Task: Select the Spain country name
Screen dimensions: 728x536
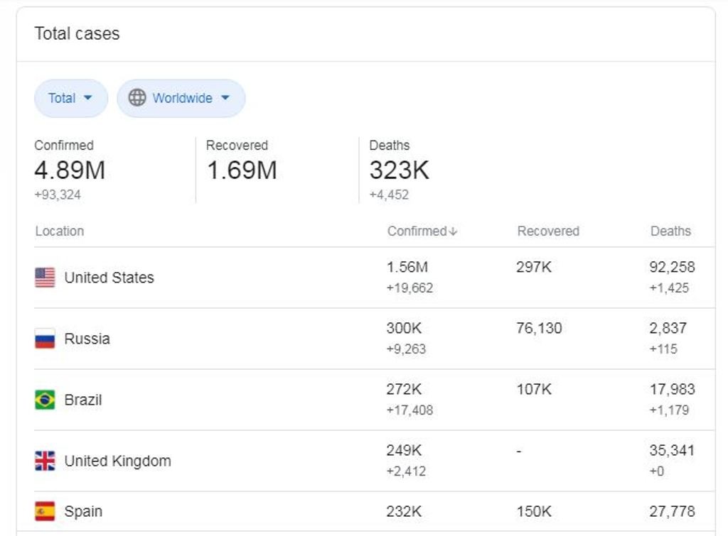Action: click(83, 511)
